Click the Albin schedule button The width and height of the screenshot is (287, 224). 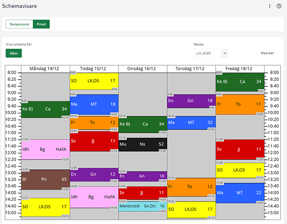14,53
